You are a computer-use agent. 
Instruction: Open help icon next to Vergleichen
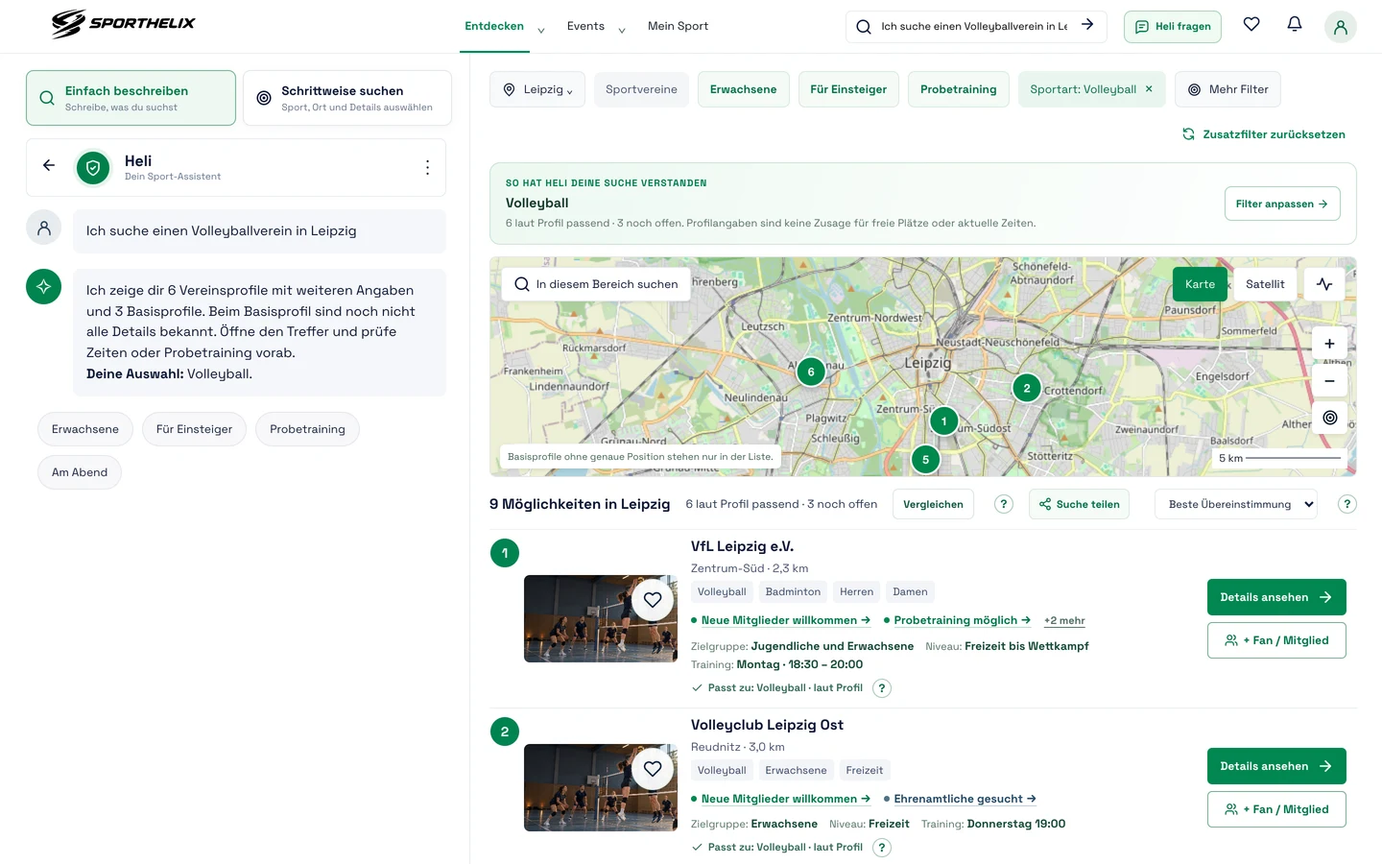point(1003,504)
